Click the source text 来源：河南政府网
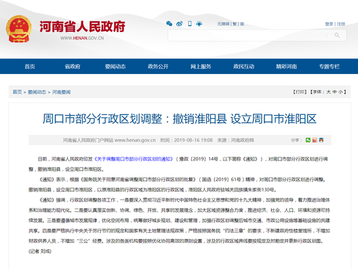 point(236,140)
